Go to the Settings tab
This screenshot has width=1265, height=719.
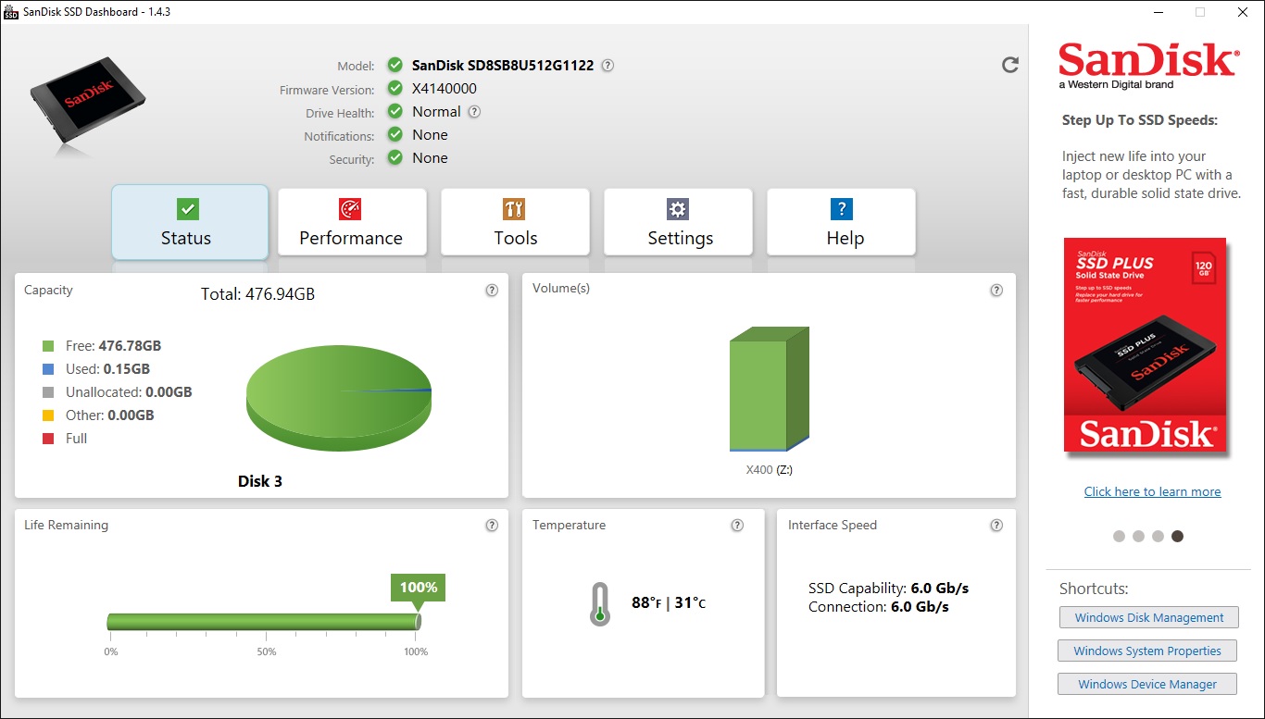pos(680,222)
